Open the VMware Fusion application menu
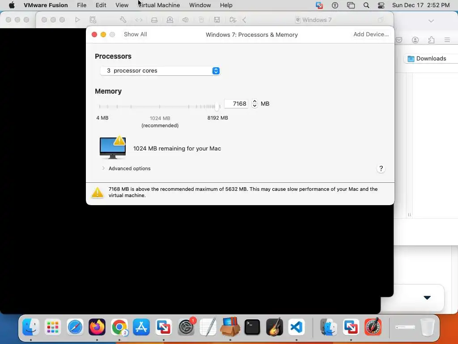Image resolution: width=458 pixels, height=344 pixels. point(46,5)
